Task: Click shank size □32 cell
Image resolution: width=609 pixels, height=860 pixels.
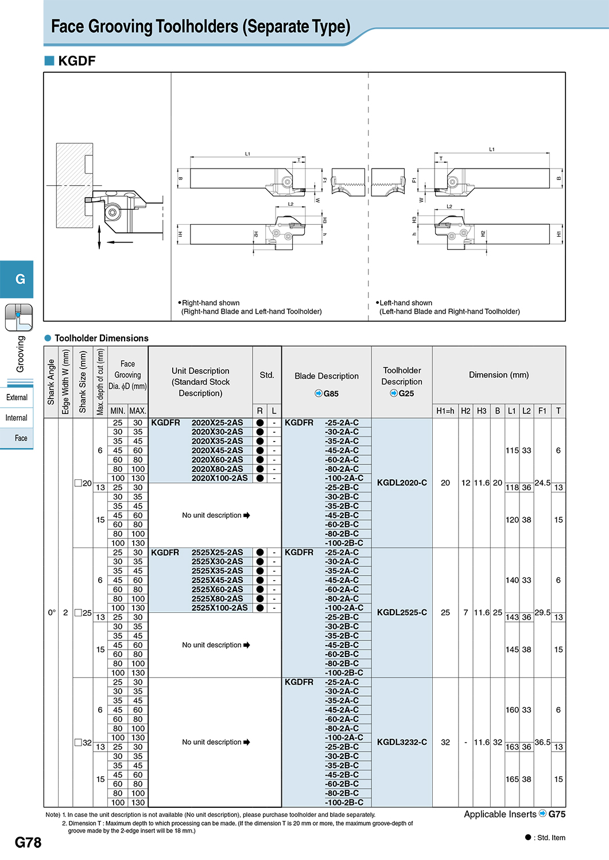Action: point(83,742)
